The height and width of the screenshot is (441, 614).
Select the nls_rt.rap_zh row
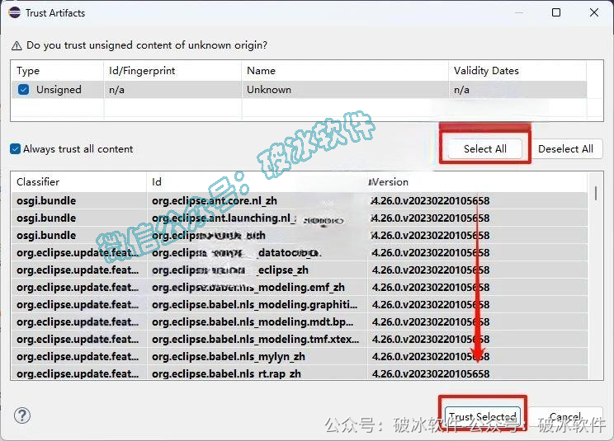point(300,373)
